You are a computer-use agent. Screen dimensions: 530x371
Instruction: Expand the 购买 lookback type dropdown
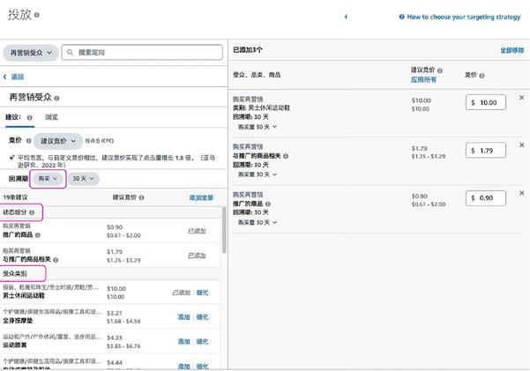pyautogui.click(x=48, y=179)
